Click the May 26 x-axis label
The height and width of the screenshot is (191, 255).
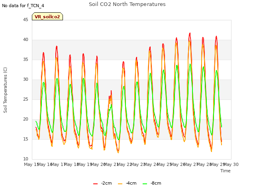(x=178, y=164)
